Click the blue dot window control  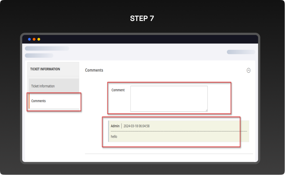click(29, 39)
